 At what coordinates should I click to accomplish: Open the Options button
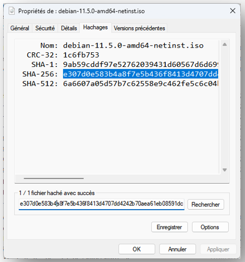[x=210, y=227]
